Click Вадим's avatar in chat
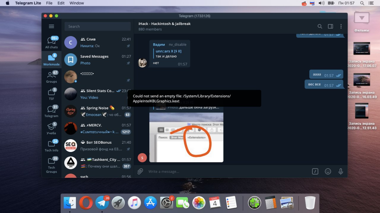The height and width of the screenshot is (213, 380). tap(142, 63)
